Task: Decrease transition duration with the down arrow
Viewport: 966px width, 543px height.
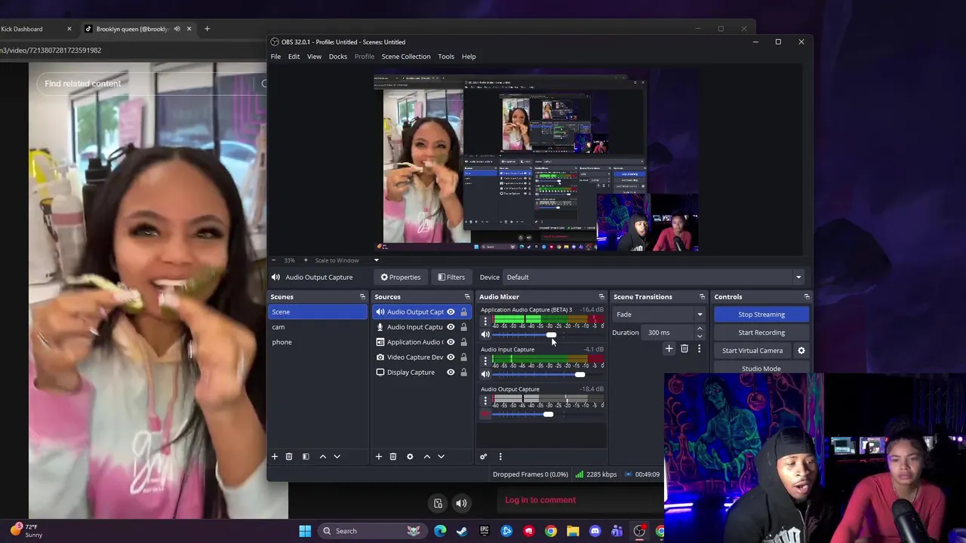Action: pos(700,336)
